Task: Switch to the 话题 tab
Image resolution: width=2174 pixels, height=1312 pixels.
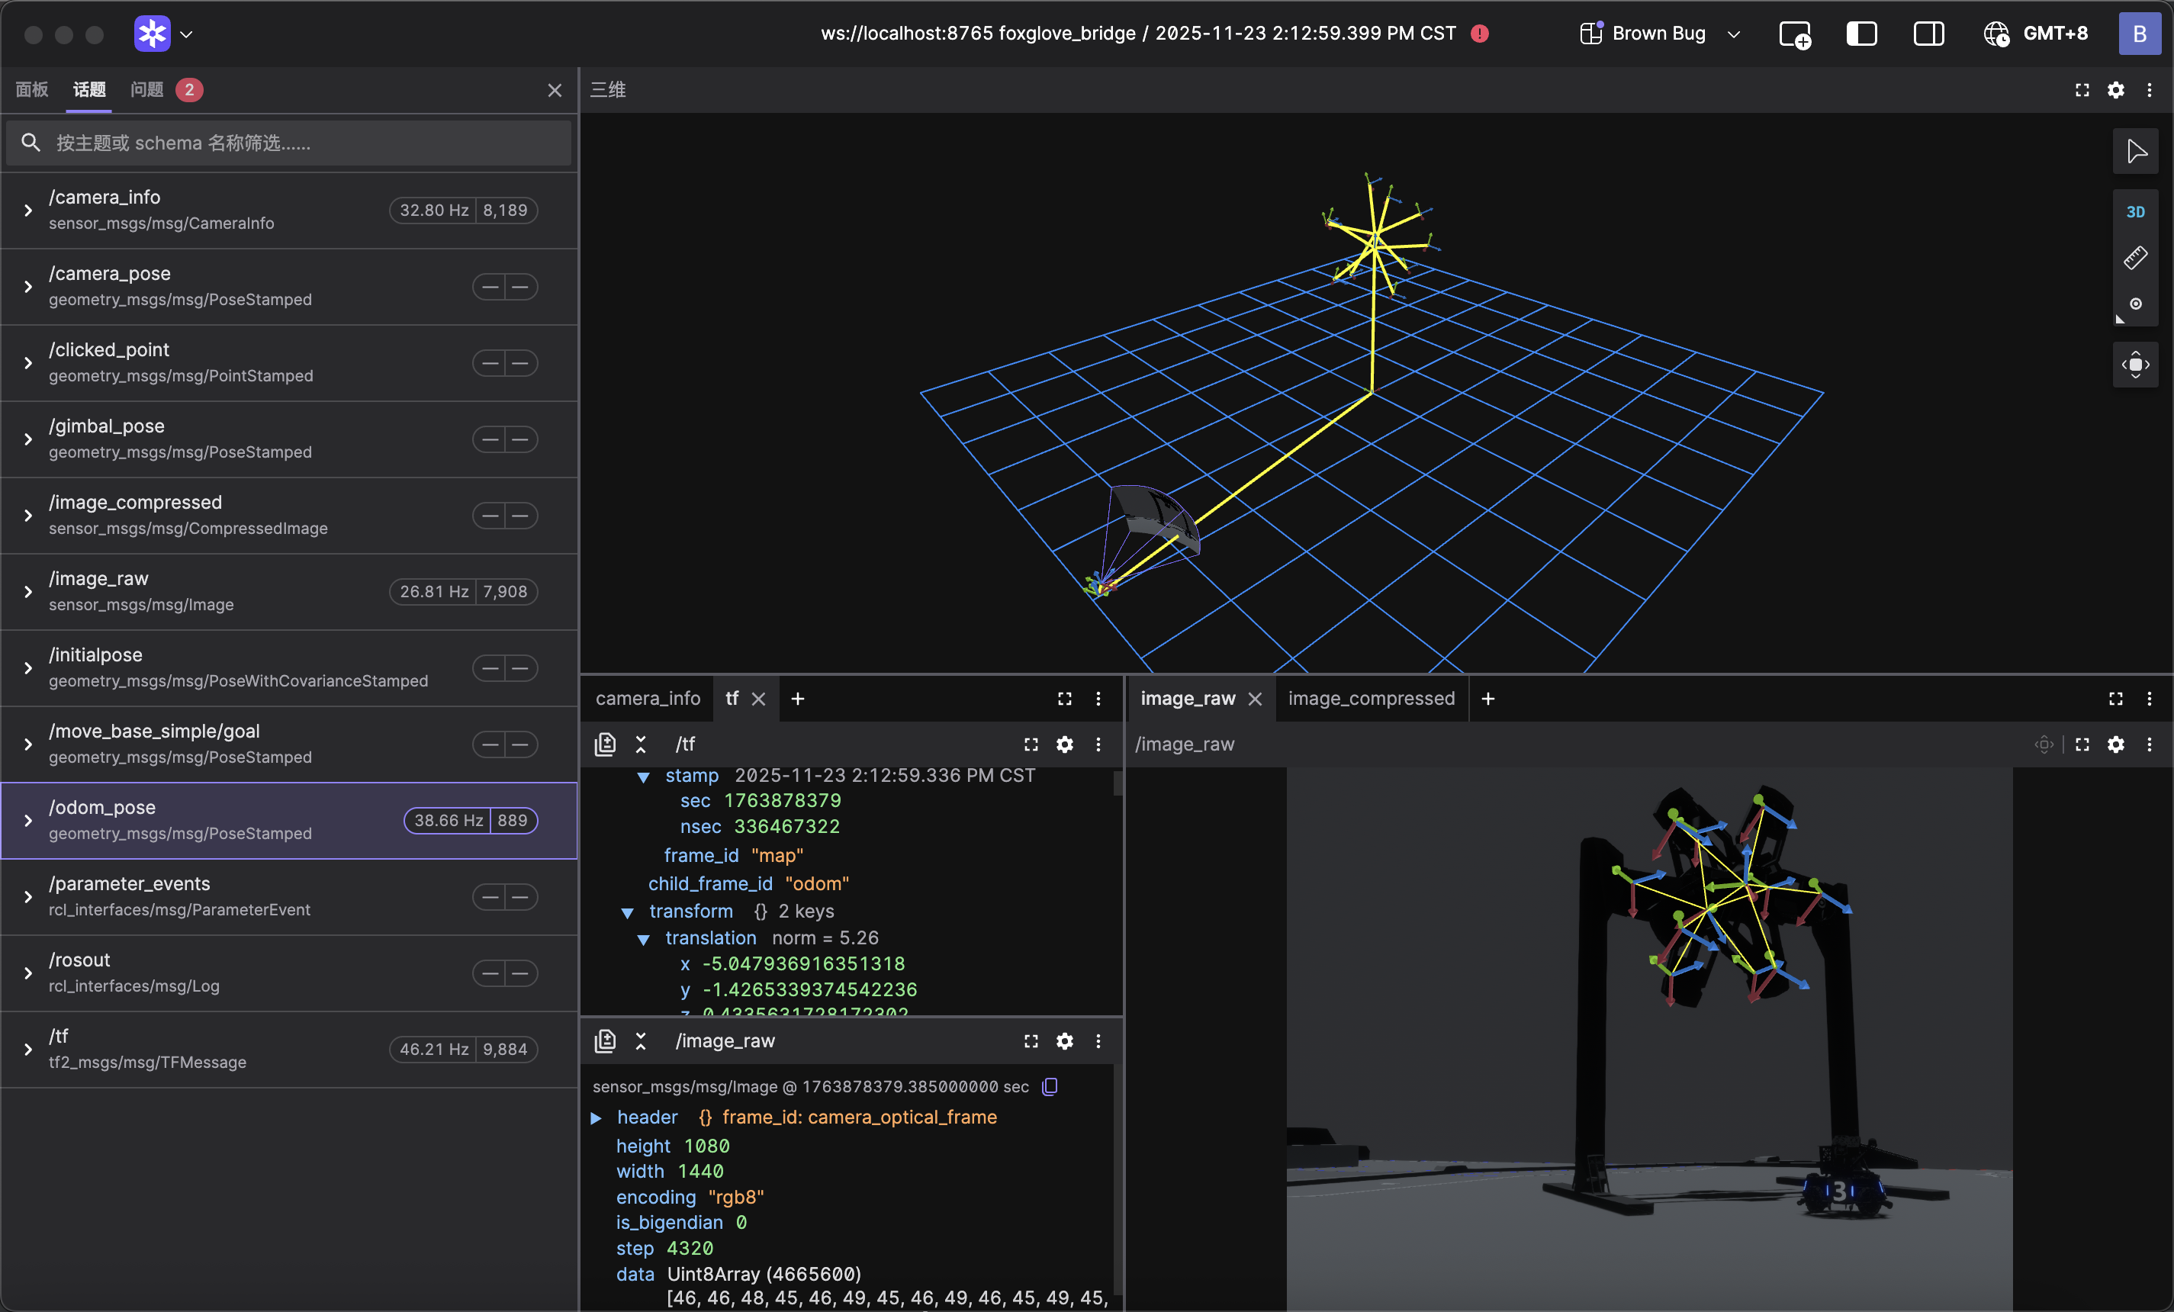Action: pos(89,89)
